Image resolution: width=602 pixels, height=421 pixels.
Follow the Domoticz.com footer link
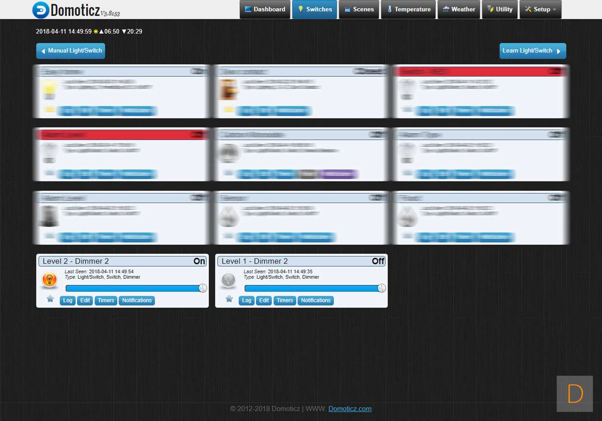pyautogui.click(x=350, y=408)
